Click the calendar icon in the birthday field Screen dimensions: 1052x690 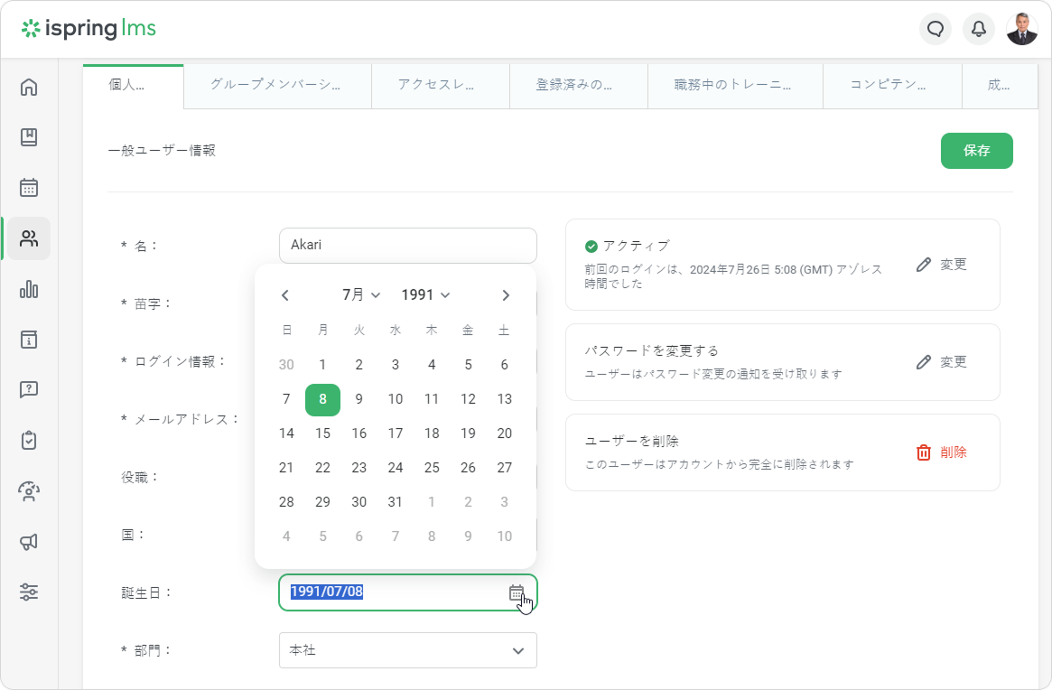coord(517,592)
